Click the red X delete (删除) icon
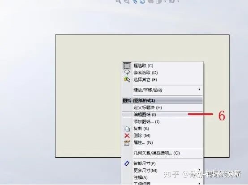 click(127, 136)
